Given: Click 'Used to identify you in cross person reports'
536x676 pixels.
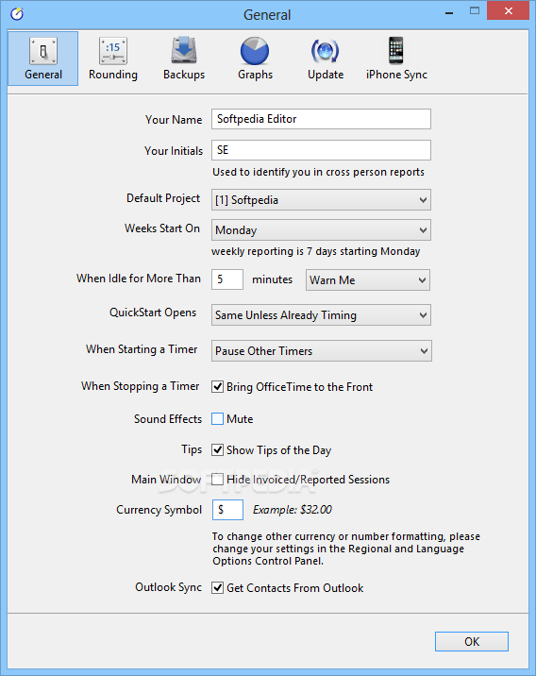Looking at the screenshot, I should (318, 172).
